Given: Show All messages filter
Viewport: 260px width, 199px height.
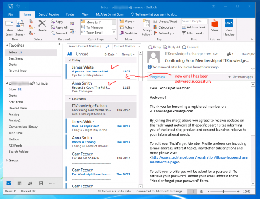Looking at the screenshot, I should 70,54.
